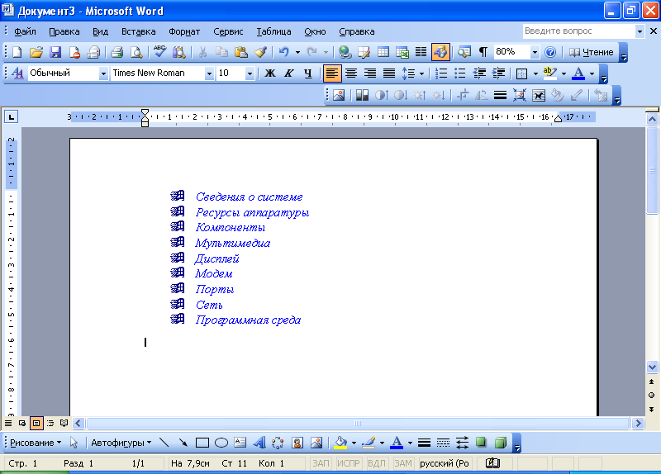The height and width of the screenshot is (474, 661).
Task: Toggle italic formatting (К)
Action: tap(288, 73)
